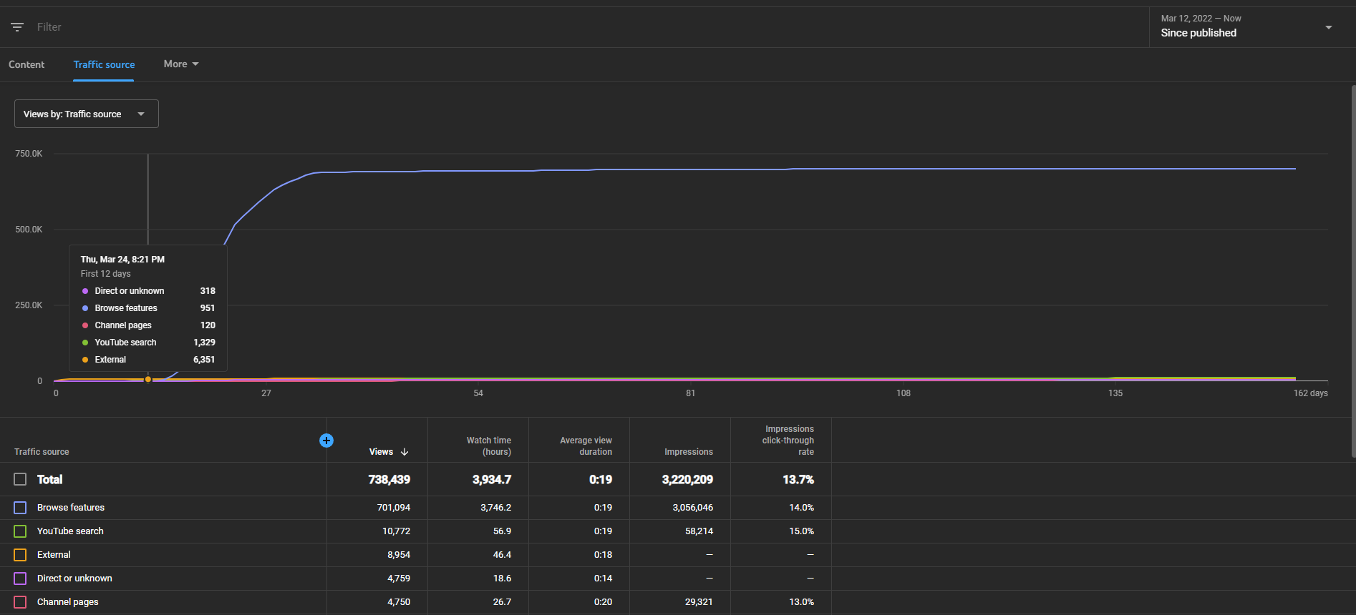This screenshot has width=1356, height=615.
Task: Click the vertical scrollbar on right edge
Action: click(1353, 272)
